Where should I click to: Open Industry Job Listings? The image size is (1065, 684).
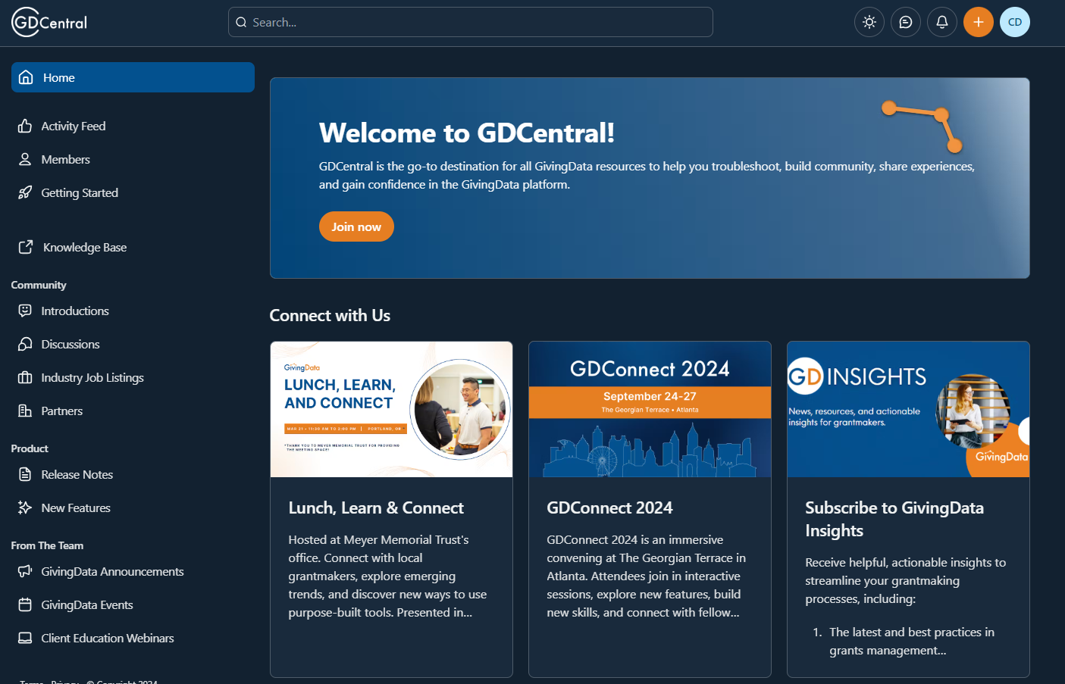[x=90, y=377]
